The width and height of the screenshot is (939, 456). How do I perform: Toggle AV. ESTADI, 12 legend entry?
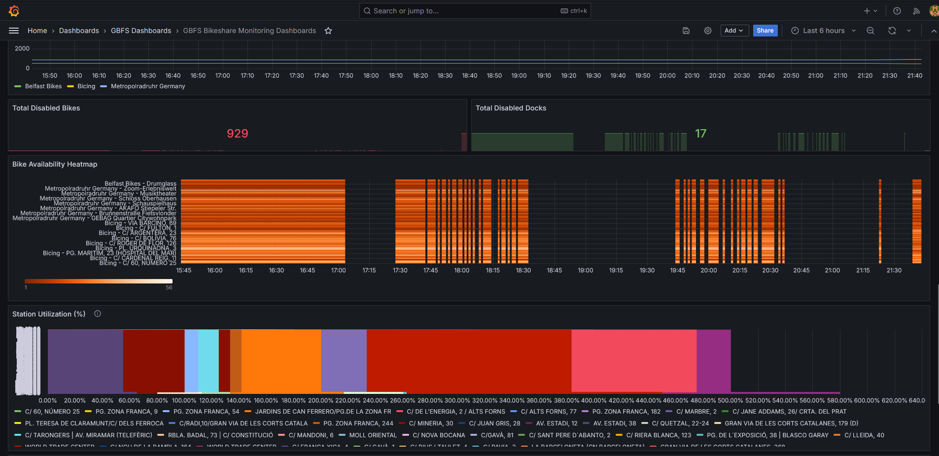[556, 423]
